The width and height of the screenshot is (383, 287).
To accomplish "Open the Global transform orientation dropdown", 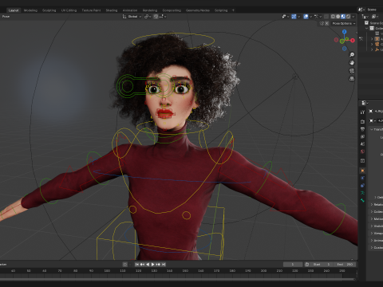I will click(132, 17).
